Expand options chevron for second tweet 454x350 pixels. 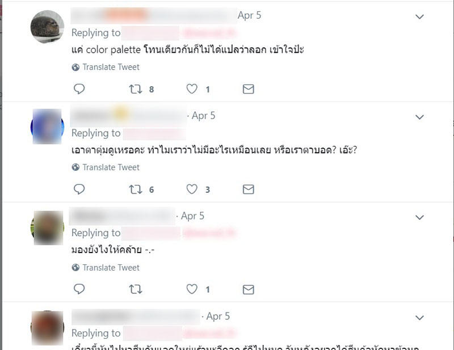pyautogui.click(x=419, y=117)
